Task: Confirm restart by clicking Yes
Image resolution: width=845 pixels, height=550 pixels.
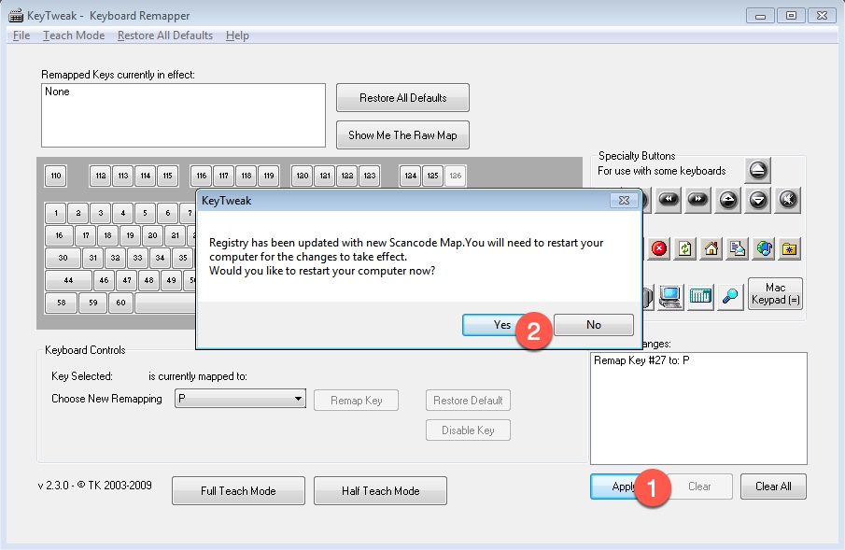Action: coord(501,325)
